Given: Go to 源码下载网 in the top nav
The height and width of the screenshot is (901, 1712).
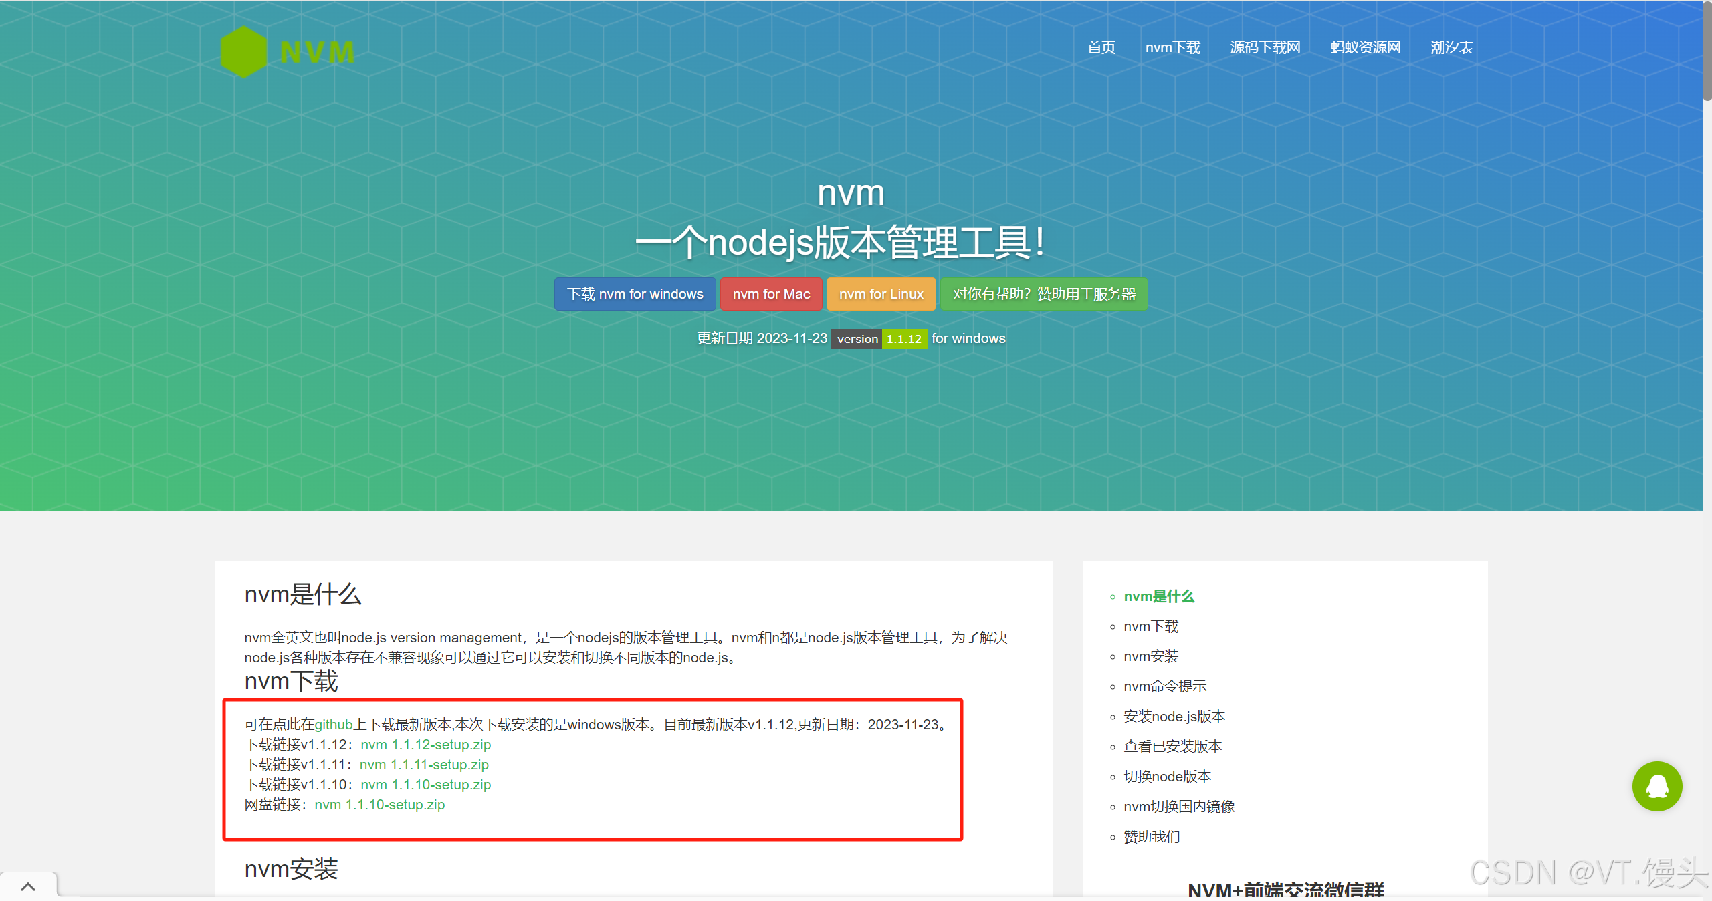Looking at the screenshot, I should click(x=1265, y=47).
